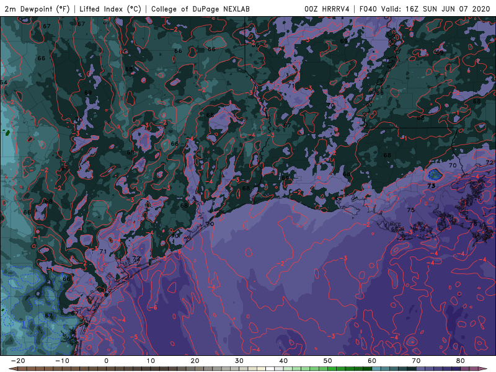Click the small blue-green dewpoint blob beside the bold 73
The width and height of the screenshot is (496, 372).
tap(435, 174)
